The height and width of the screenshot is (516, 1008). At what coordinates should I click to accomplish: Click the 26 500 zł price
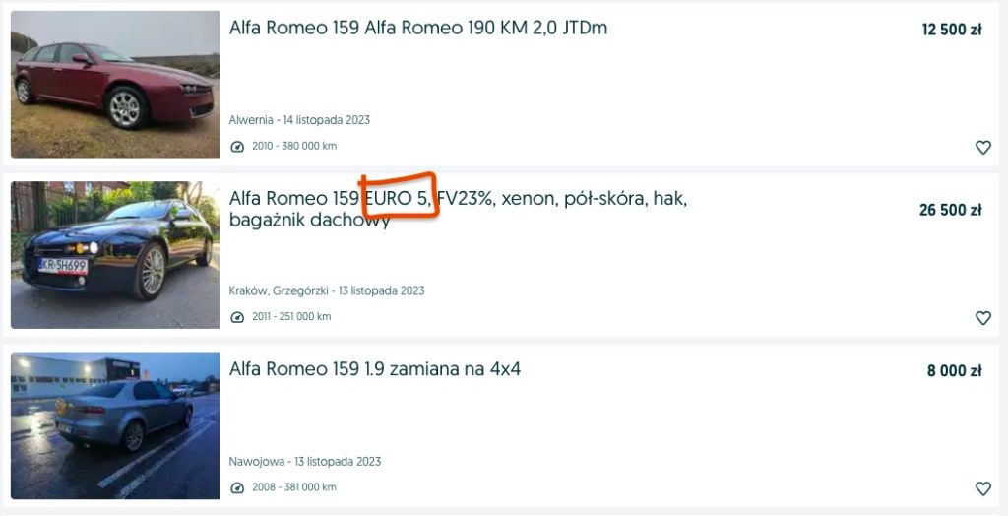[950, 210]
